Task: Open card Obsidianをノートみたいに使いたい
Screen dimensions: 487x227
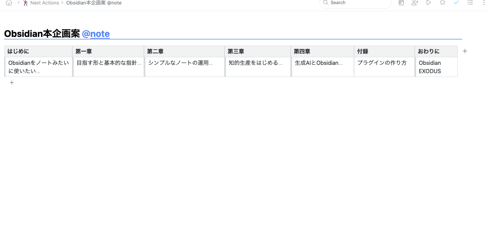Action: point(39,67)
